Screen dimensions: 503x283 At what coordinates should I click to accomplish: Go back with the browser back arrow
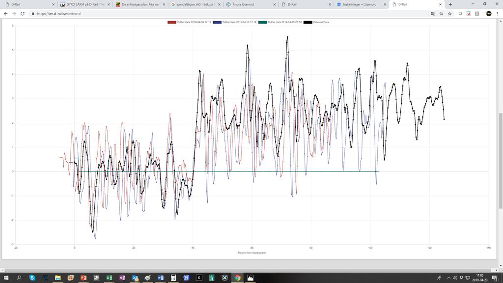pos(5,13)
